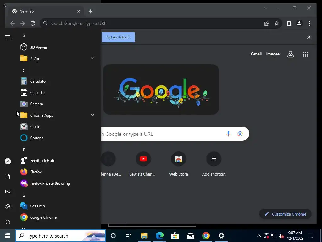The image size is (322, 242).
Task: Open Gmail link
Action: [x=256, y=54]
